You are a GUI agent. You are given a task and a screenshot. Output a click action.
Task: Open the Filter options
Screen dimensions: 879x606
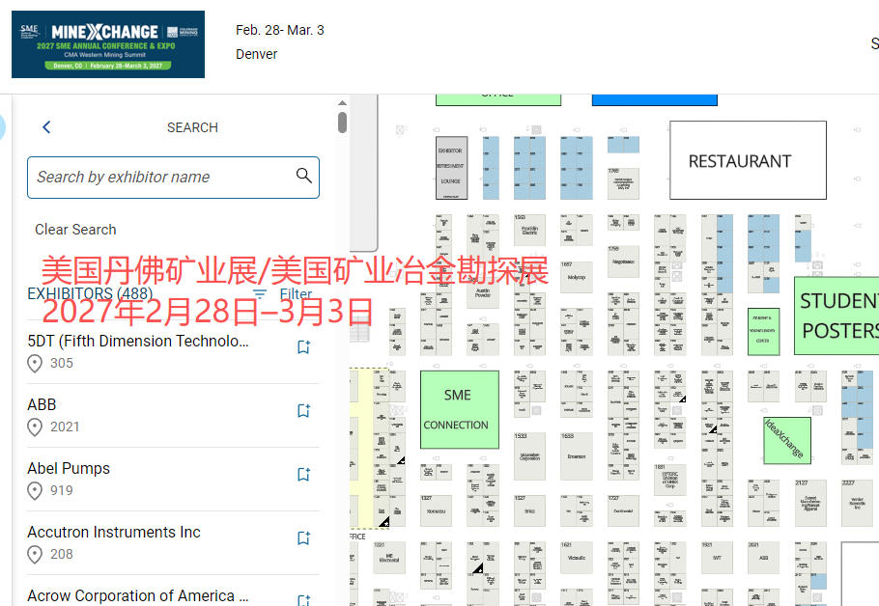[283, 294]
